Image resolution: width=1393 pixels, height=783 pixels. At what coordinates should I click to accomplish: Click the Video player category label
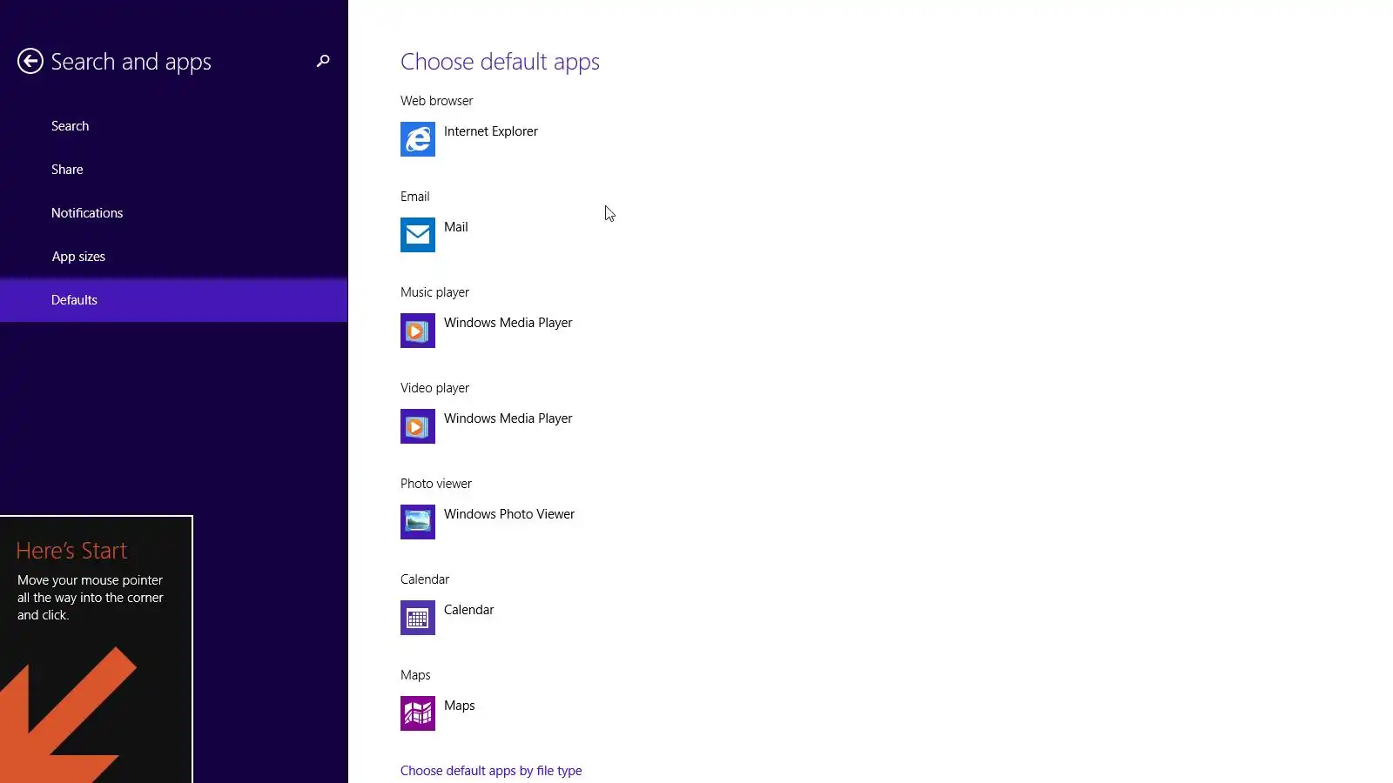tap(435, 388)
